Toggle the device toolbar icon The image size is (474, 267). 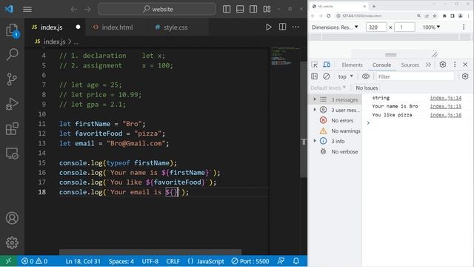(x=327, y=65)
